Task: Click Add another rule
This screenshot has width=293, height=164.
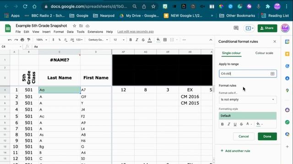Action: point(235,151)
